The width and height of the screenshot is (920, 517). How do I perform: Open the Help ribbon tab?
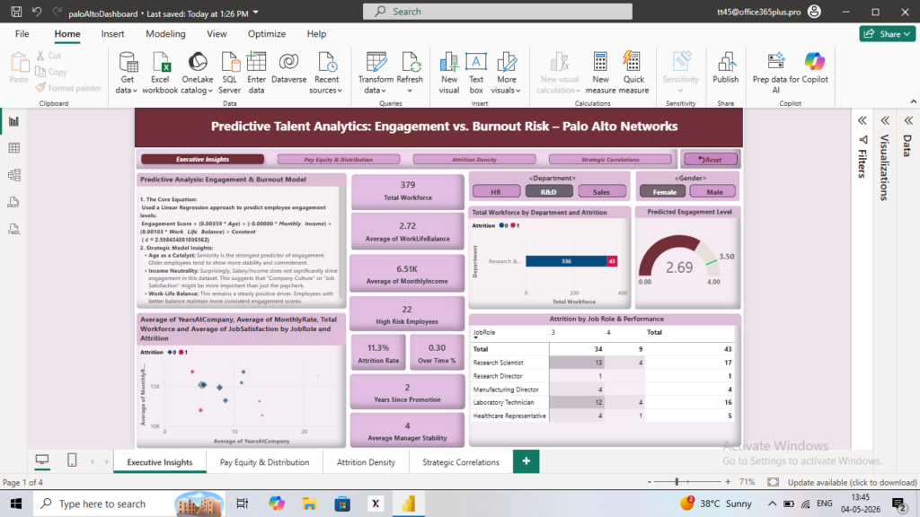click(316, 34)
